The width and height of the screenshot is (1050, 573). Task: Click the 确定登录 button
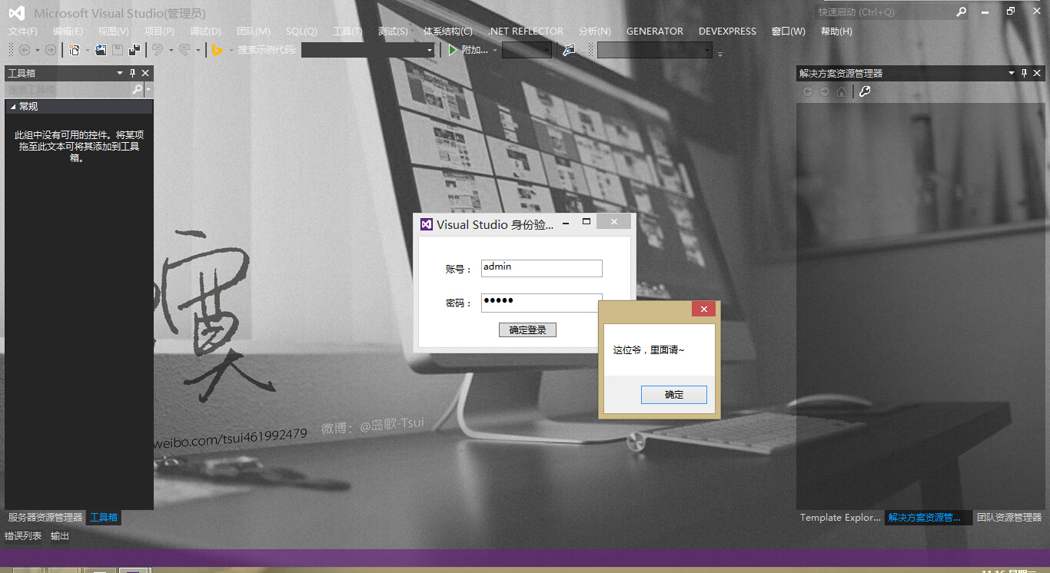click(x=527, y=330)
